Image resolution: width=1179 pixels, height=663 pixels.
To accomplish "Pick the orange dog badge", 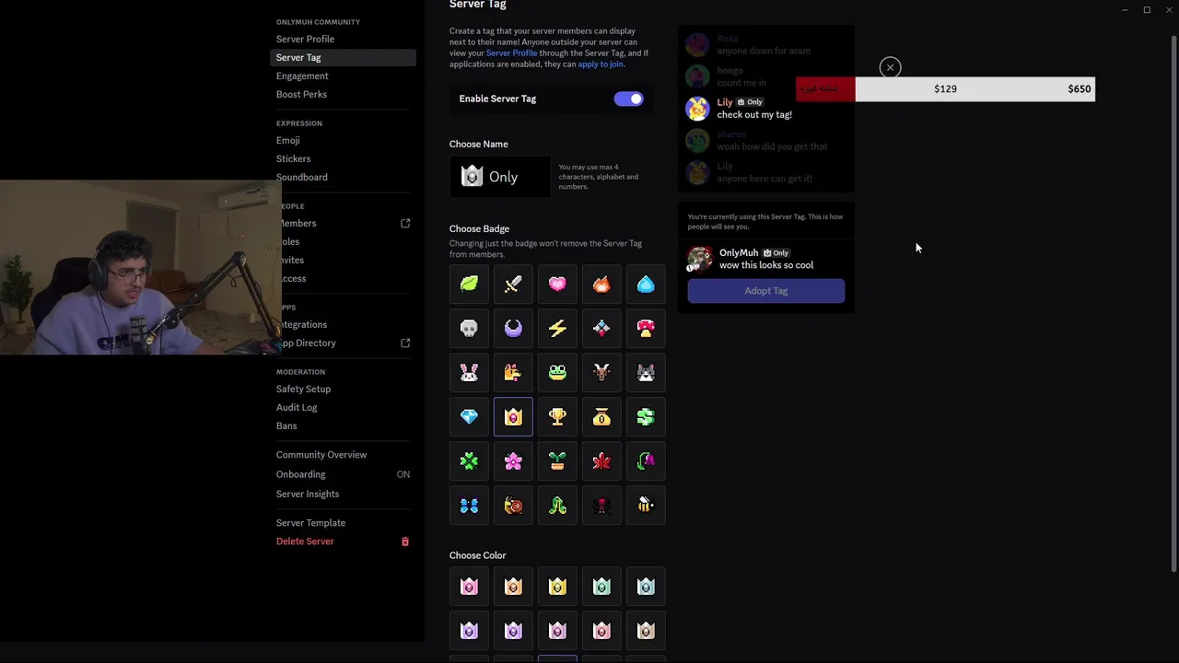I will tap(513, 372).
